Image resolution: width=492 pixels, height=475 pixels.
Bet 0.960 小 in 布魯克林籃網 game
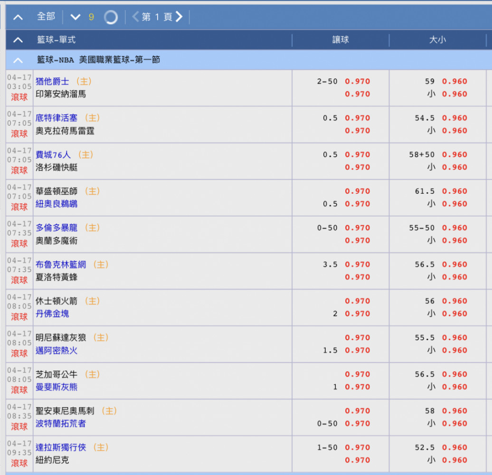pos(454,277)
